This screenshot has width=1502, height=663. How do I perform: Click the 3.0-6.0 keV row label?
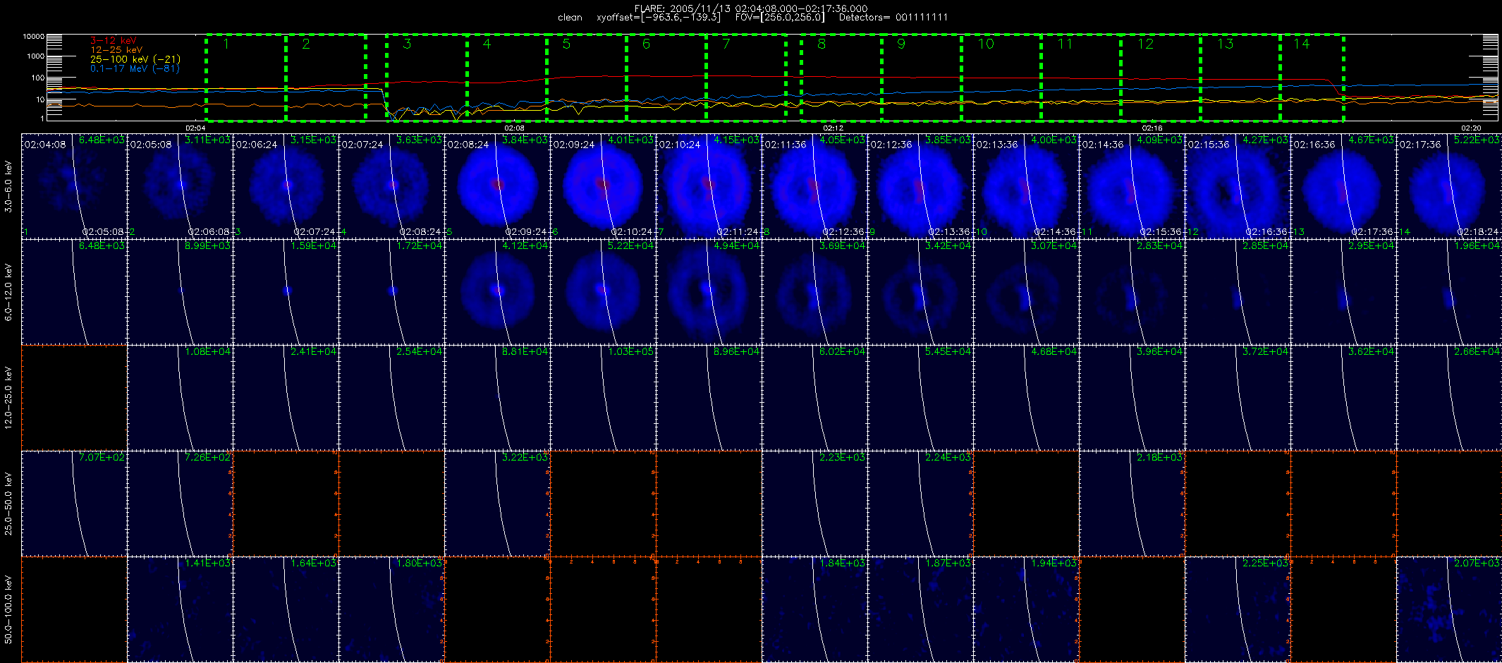(8, 186)
